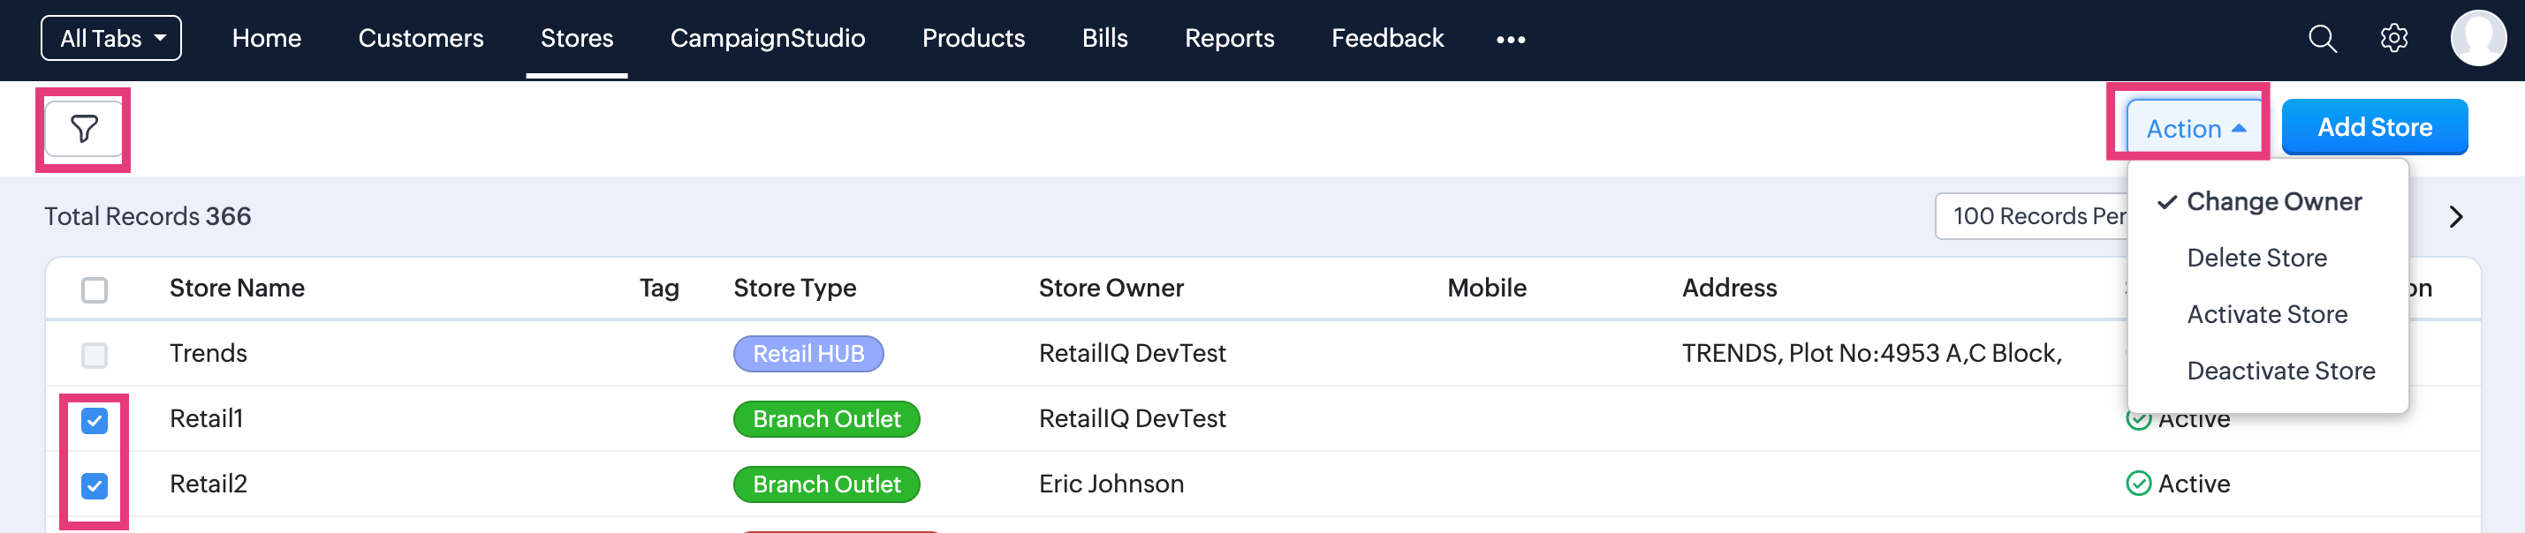Click the Address column header
The height and width of the screenshot is (533, 2525).
click(x=1729, y=288)
